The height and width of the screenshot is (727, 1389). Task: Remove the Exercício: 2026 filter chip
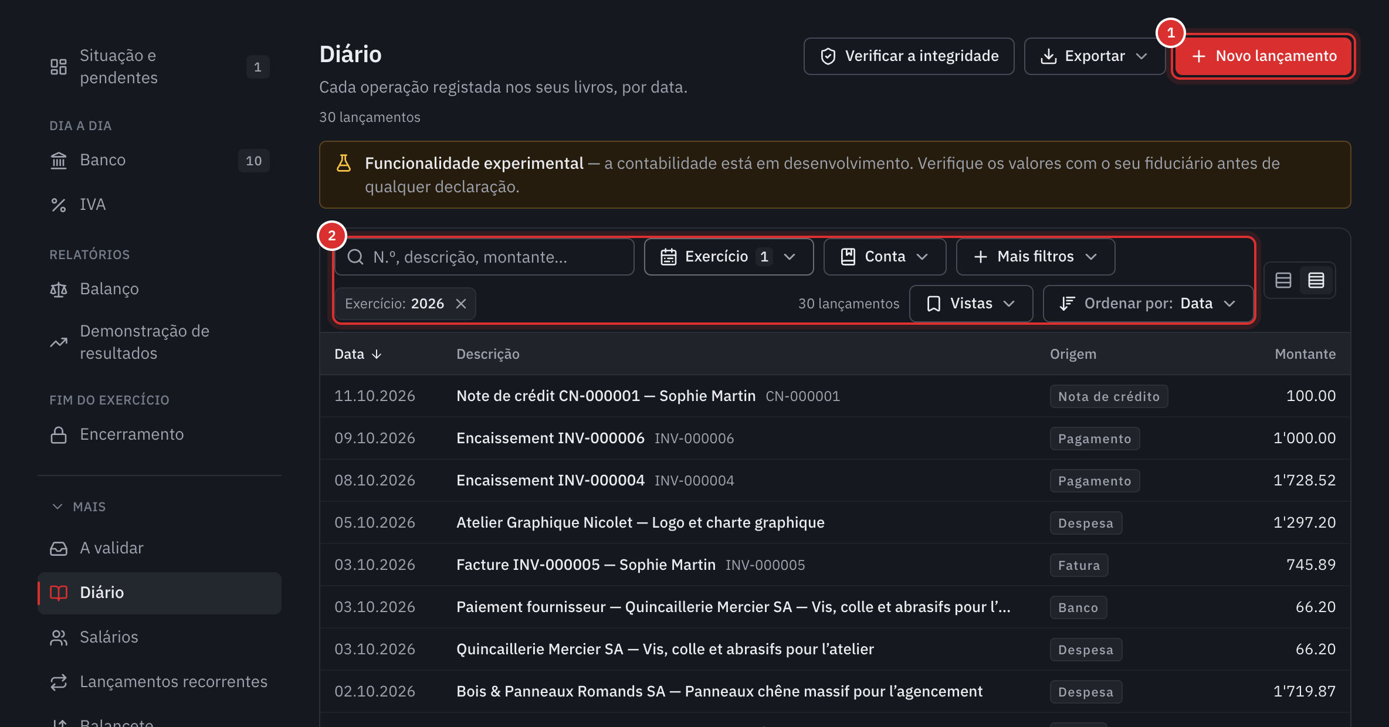coord(461,304)
